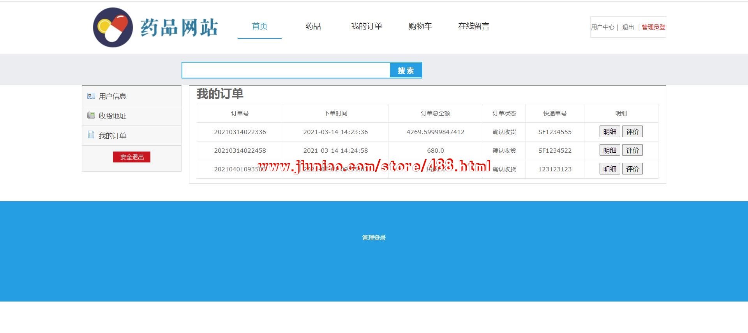View 明细 for order 20210314022336
748x333 pixels.
pyautogui.click(x=609, y=132)
